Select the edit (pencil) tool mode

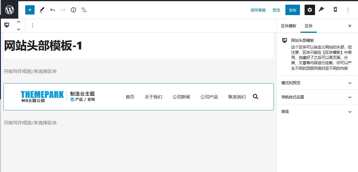click(42, 10)
